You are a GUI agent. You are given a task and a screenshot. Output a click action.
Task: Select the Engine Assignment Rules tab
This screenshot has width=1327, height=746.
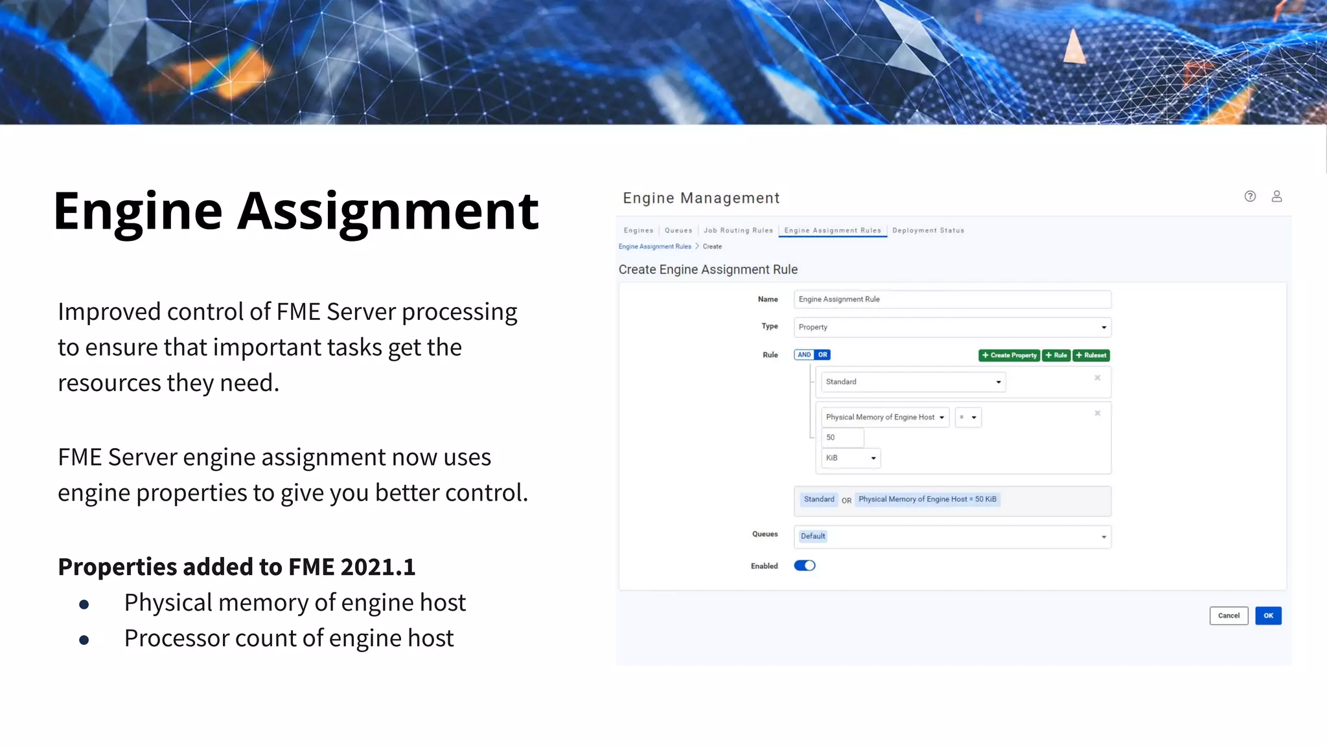(833, 231)
